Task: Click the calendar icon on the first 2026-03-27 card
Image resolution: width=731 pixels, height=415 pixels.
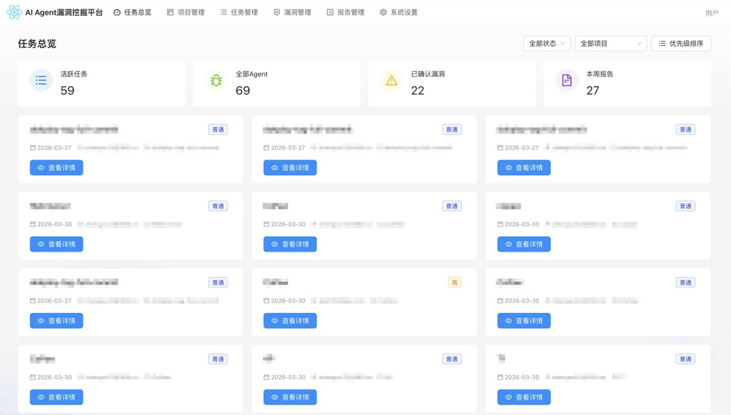Action: [x=33, y=147]
